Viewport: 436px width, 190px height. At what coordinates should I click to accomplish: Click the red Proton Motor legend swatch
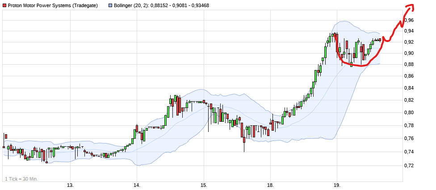4,5
